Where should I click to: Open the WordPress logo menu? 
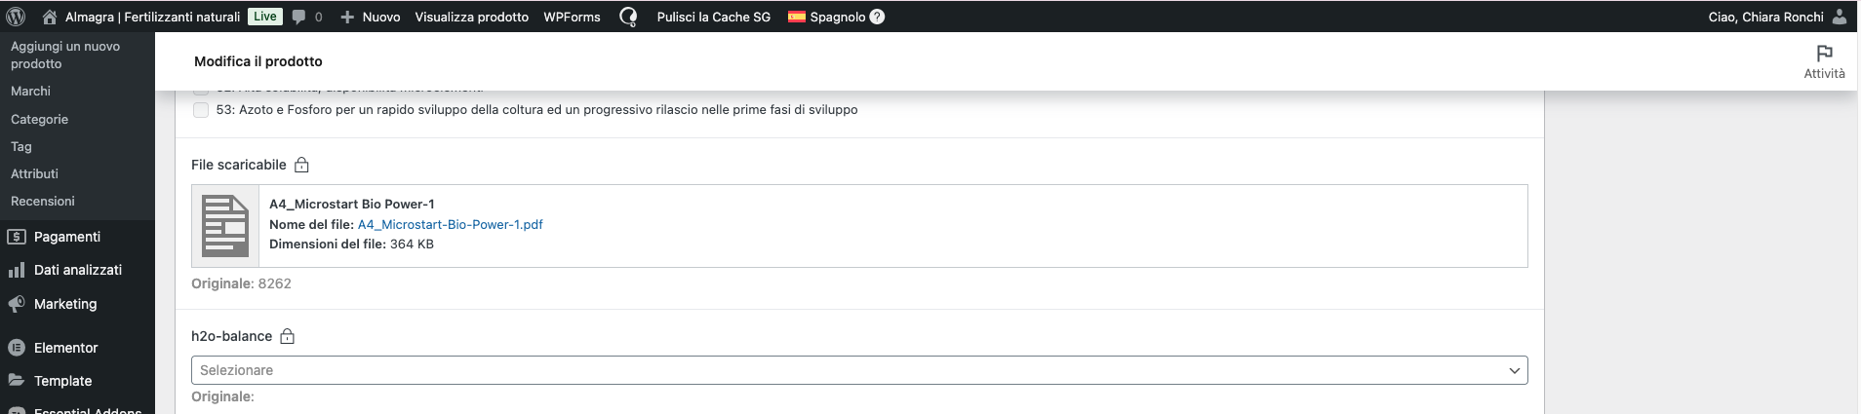[16, 17]
